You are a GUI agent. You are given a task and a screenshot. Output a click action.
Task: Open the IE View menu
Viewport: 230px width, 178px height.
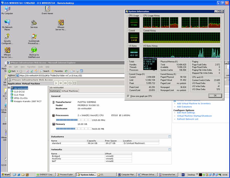[23, 67]
